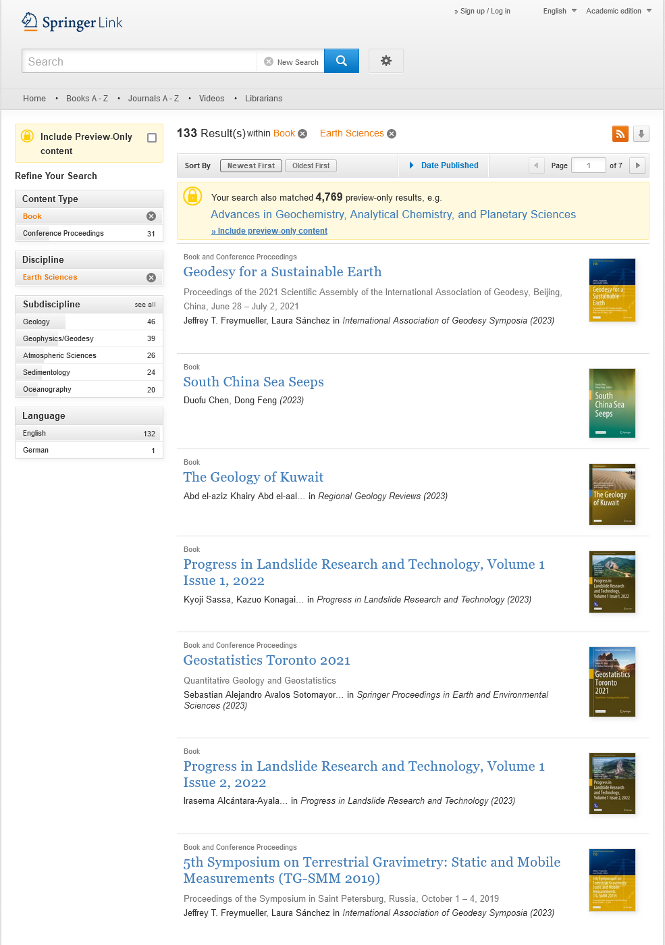
Task: Subscribe via the RSS feed icon
Action: 620,134
